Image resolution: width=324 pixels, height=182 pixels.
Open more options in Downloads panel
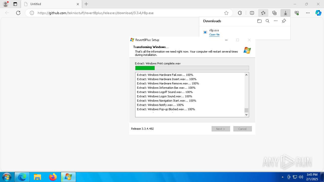pyautogui.click(x=276, y=21)
